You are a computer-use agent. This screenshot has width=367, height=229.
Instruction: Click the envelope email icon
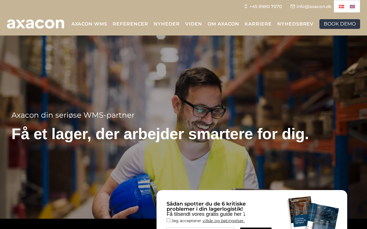coord(293,6)
